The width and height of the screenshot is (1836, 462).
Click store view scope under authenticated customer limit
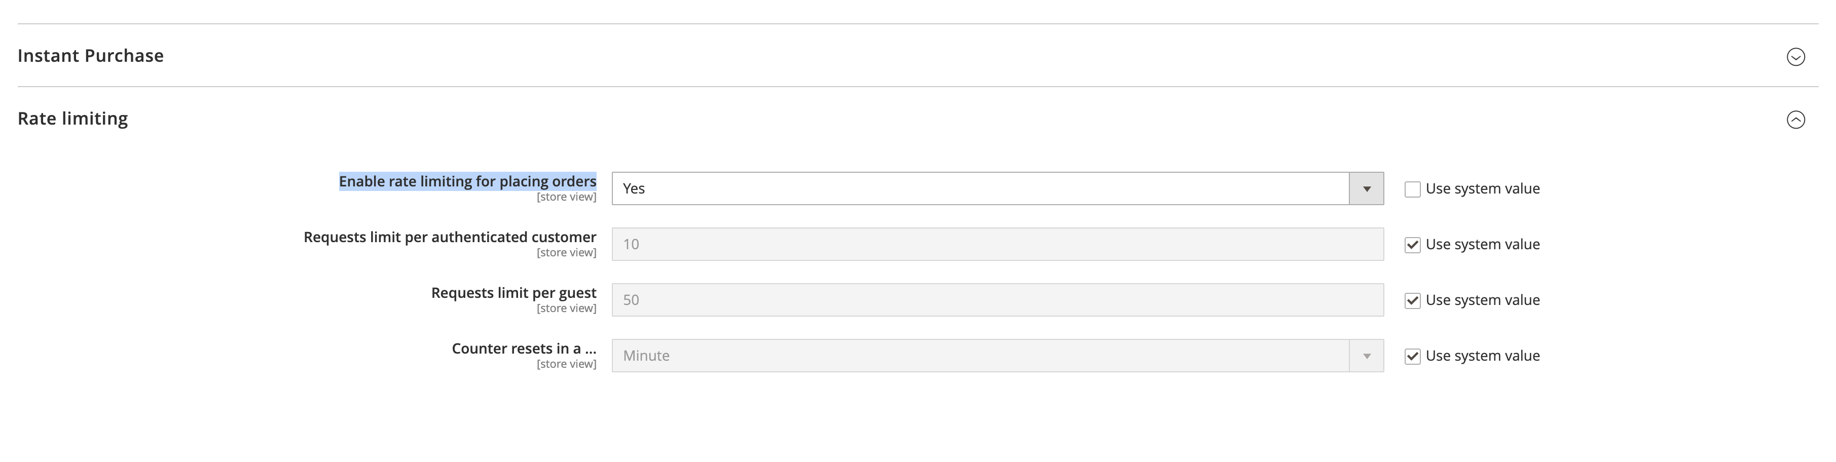click(566, 252)
